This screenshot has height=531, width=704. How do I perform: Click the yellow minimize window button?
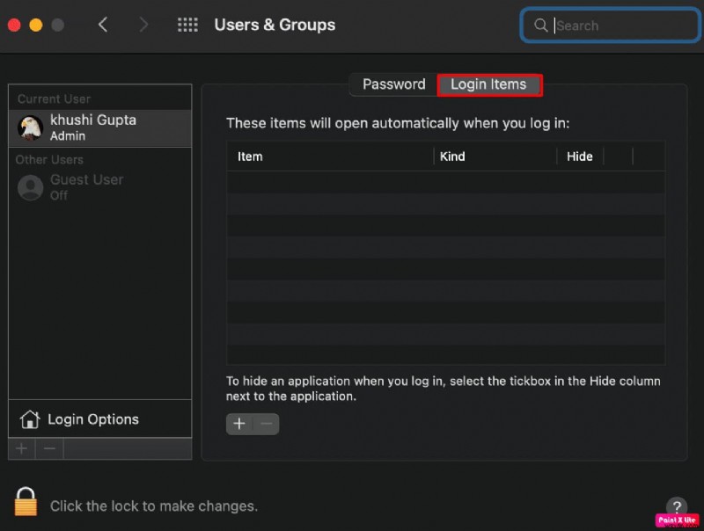[36, 25]
